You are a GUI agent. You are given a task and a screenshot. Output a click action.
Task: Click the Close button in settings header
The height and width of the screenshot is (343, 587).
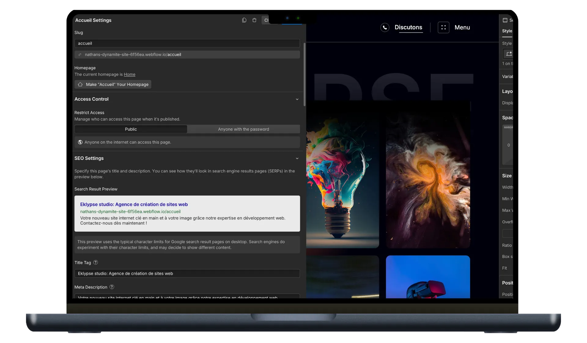click(x=265, y=20)
